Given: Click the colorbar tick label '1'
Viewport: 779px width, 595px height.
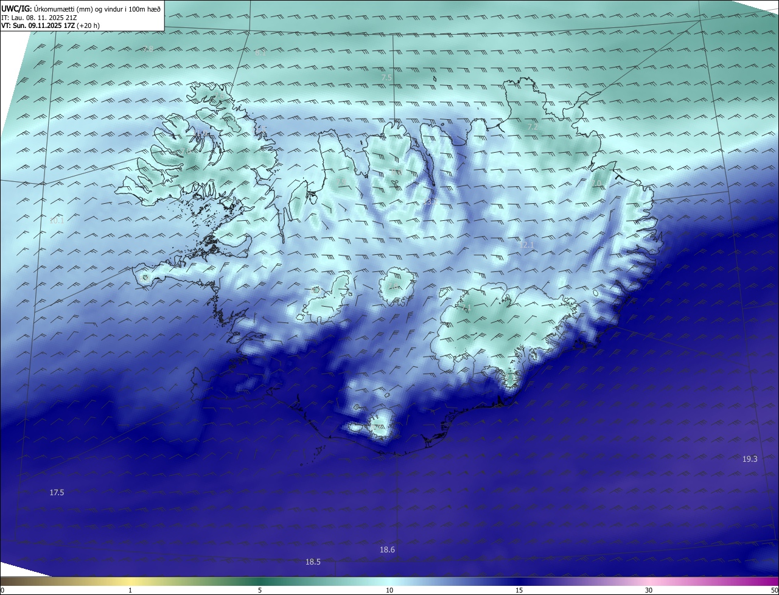Looking at the screenshot, I should (130, 590).
